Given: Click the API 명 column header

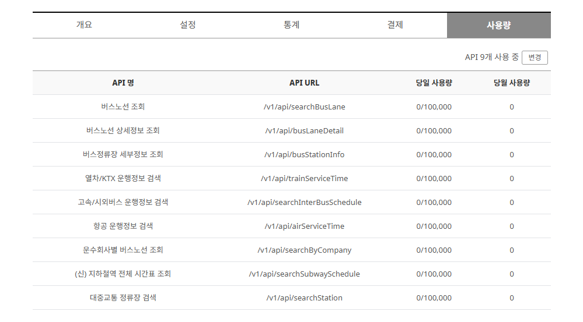Looking at the screenshot, I should [x=123, y=83].
